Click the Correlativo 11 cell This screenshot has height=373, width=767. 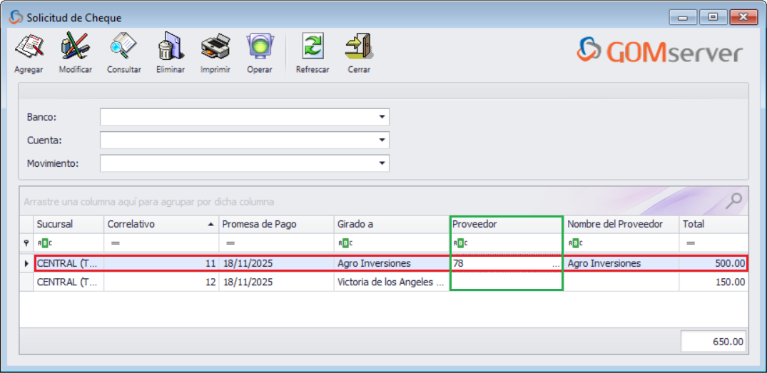(x=161, y=264)
